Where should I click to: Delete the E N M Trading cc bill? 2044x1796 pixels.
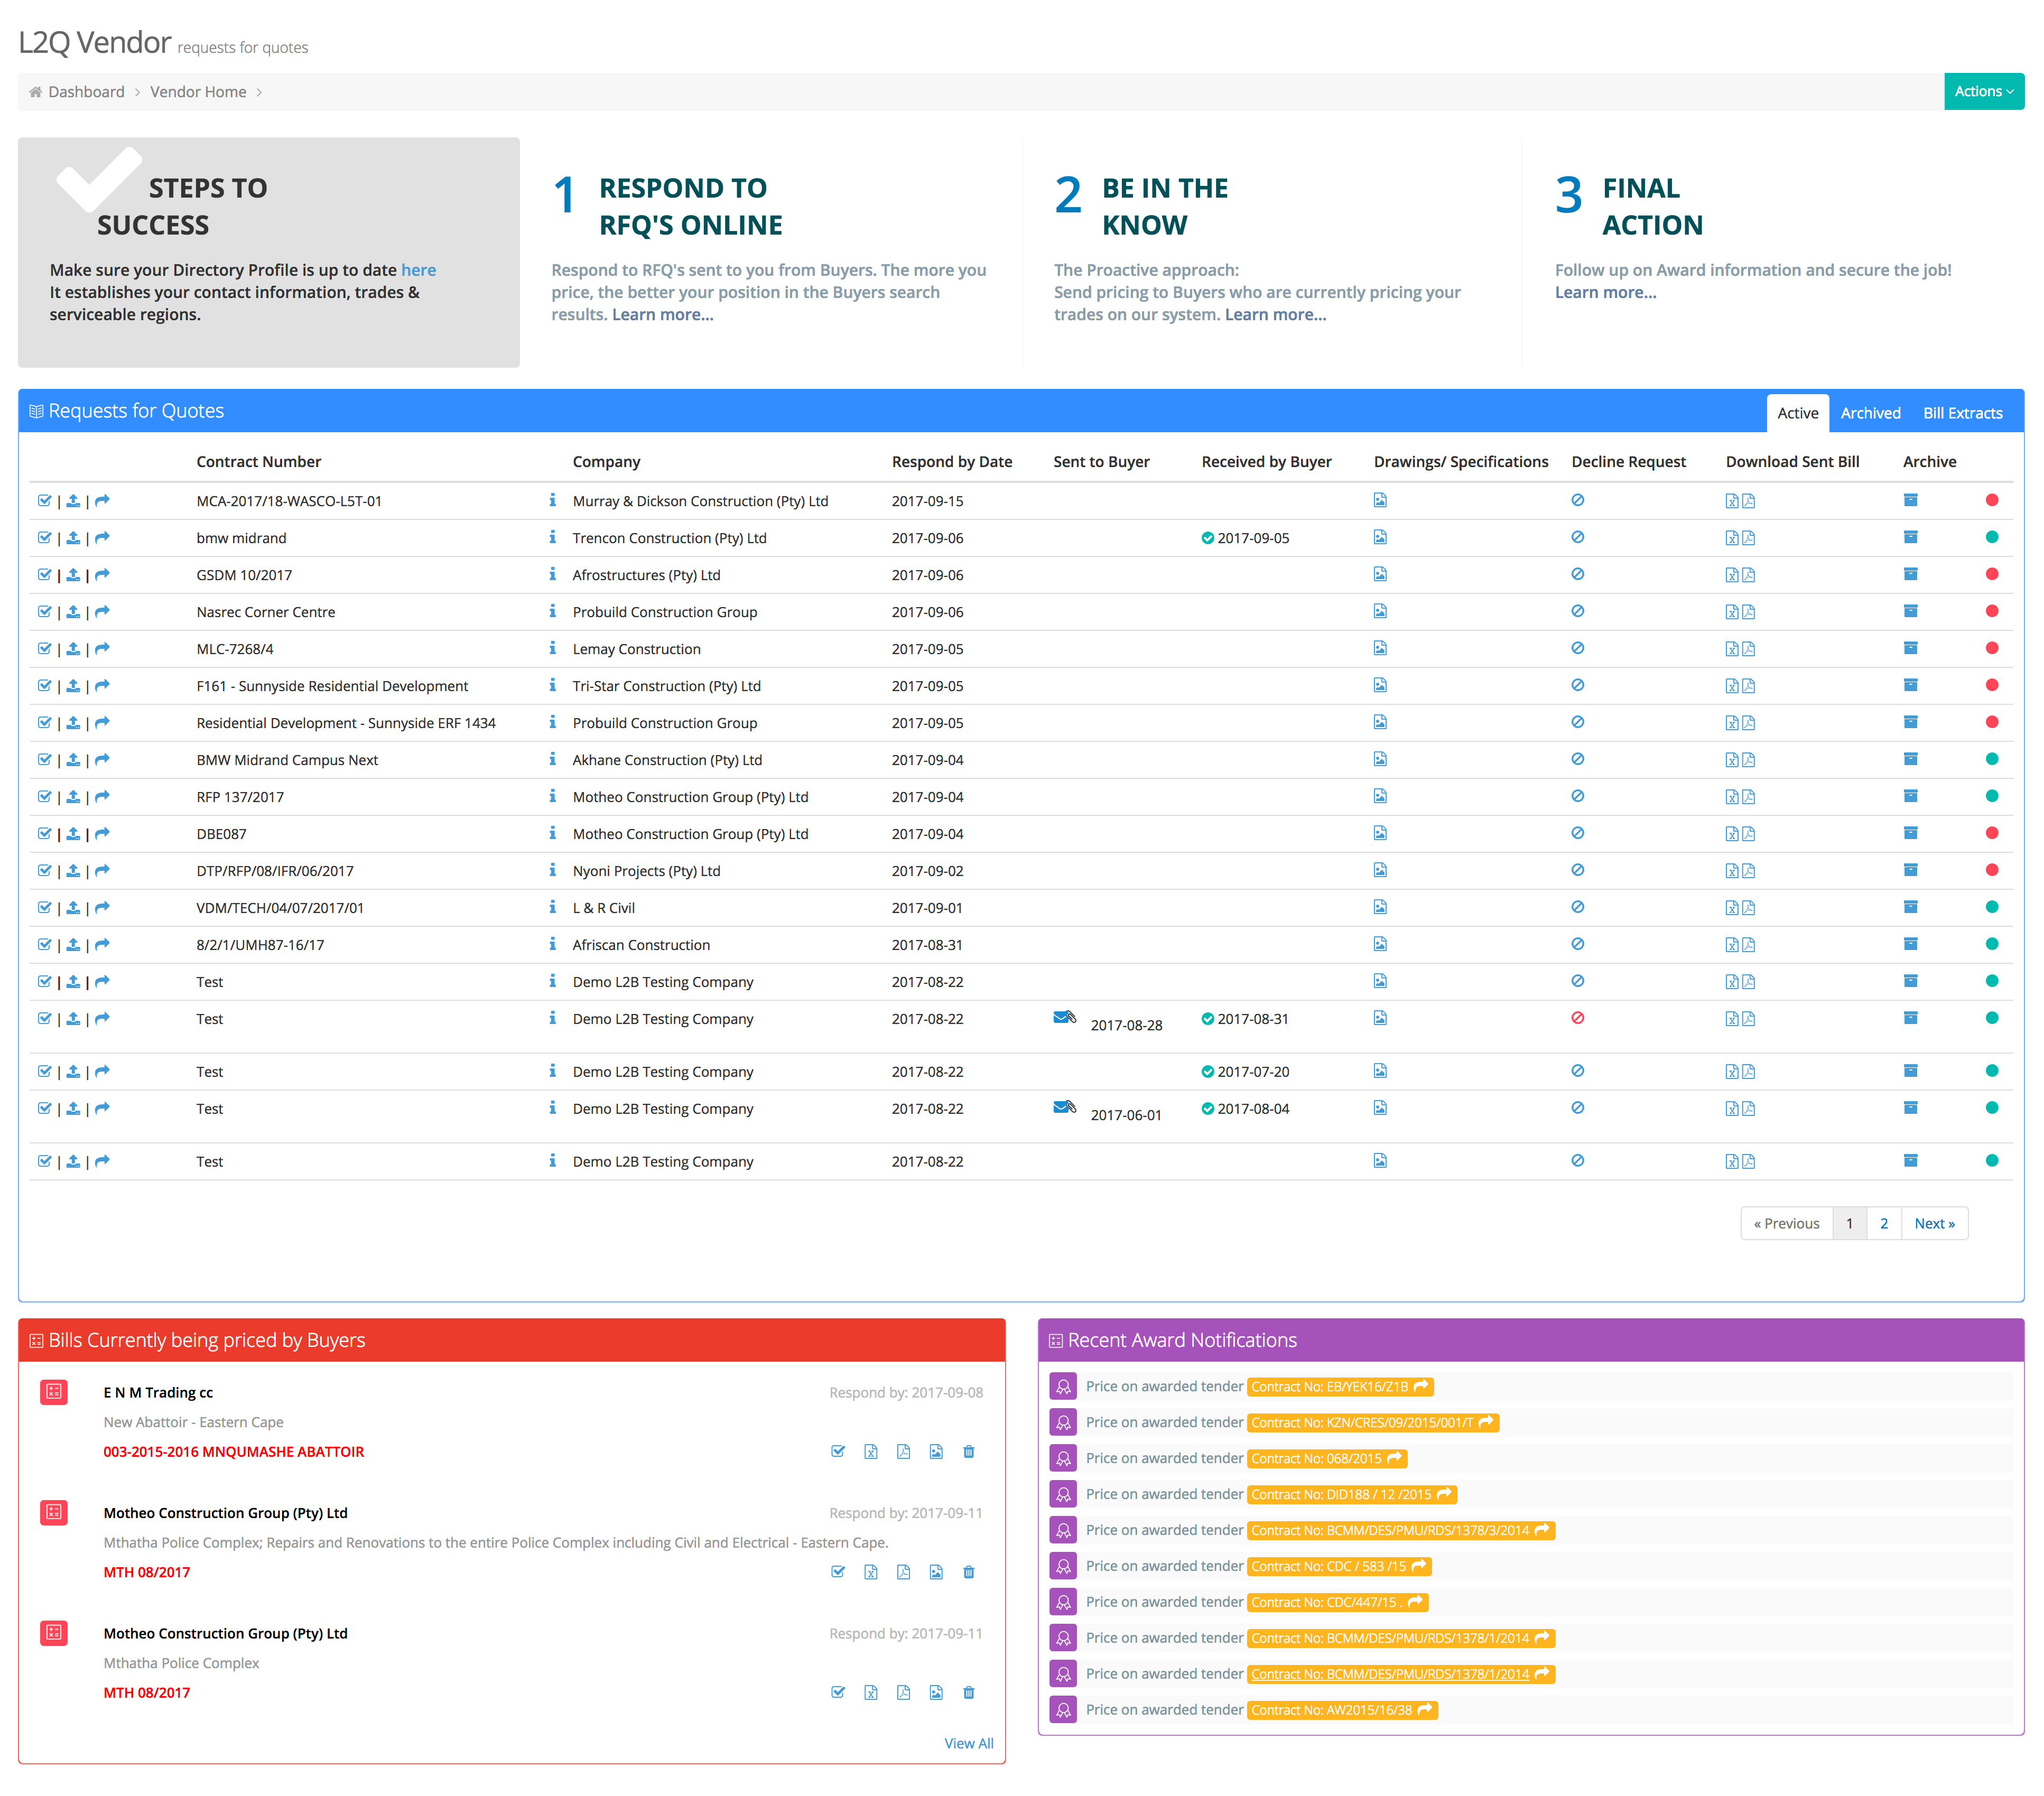[x=968, y=1451]
